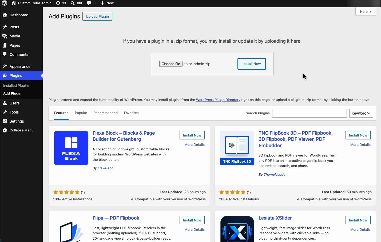Open the TNC FlipBook 3D title link
This screenshot has width=381, height=242.
[295, 139]
